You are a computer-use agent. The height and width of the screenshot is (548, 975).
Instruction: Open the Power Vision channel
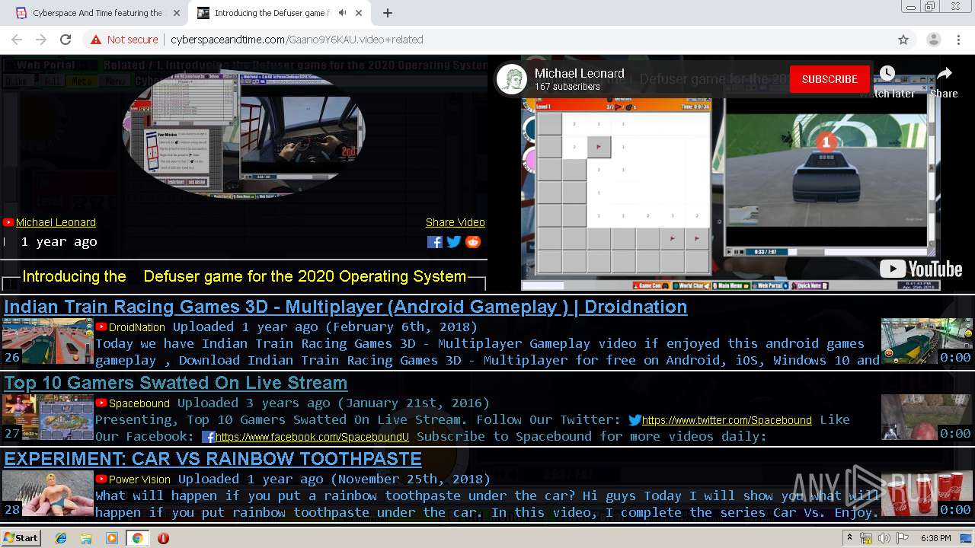[140, 479]
